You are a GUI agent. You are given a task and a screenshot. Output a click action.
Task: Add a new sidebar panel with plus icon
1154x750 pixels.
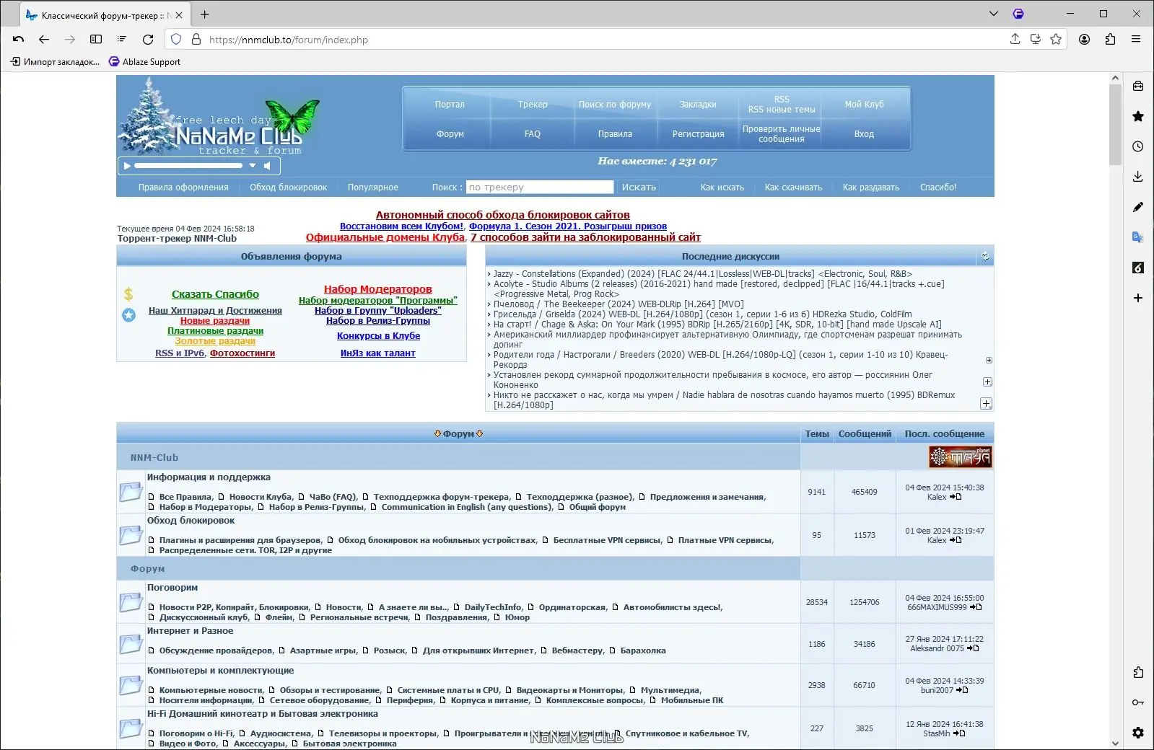(x=1138, y=298)
